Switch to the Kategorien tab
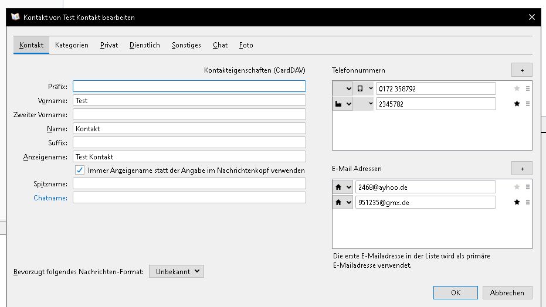 tap(72, 45)
